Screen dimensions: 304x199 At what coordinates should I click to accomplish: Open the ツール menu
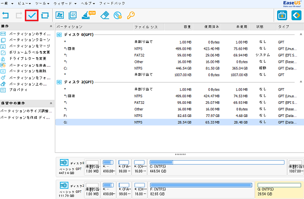coord(42,4)
